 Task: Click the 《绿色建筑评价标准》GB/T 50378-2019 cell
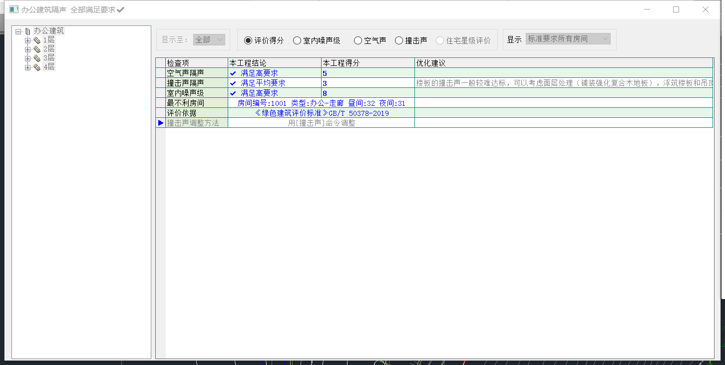click(x=321, y=113)
